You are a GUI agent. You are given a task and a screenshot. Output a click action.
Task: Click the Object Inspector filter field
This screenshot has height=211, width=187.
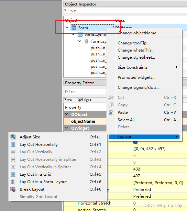[125, 11]
